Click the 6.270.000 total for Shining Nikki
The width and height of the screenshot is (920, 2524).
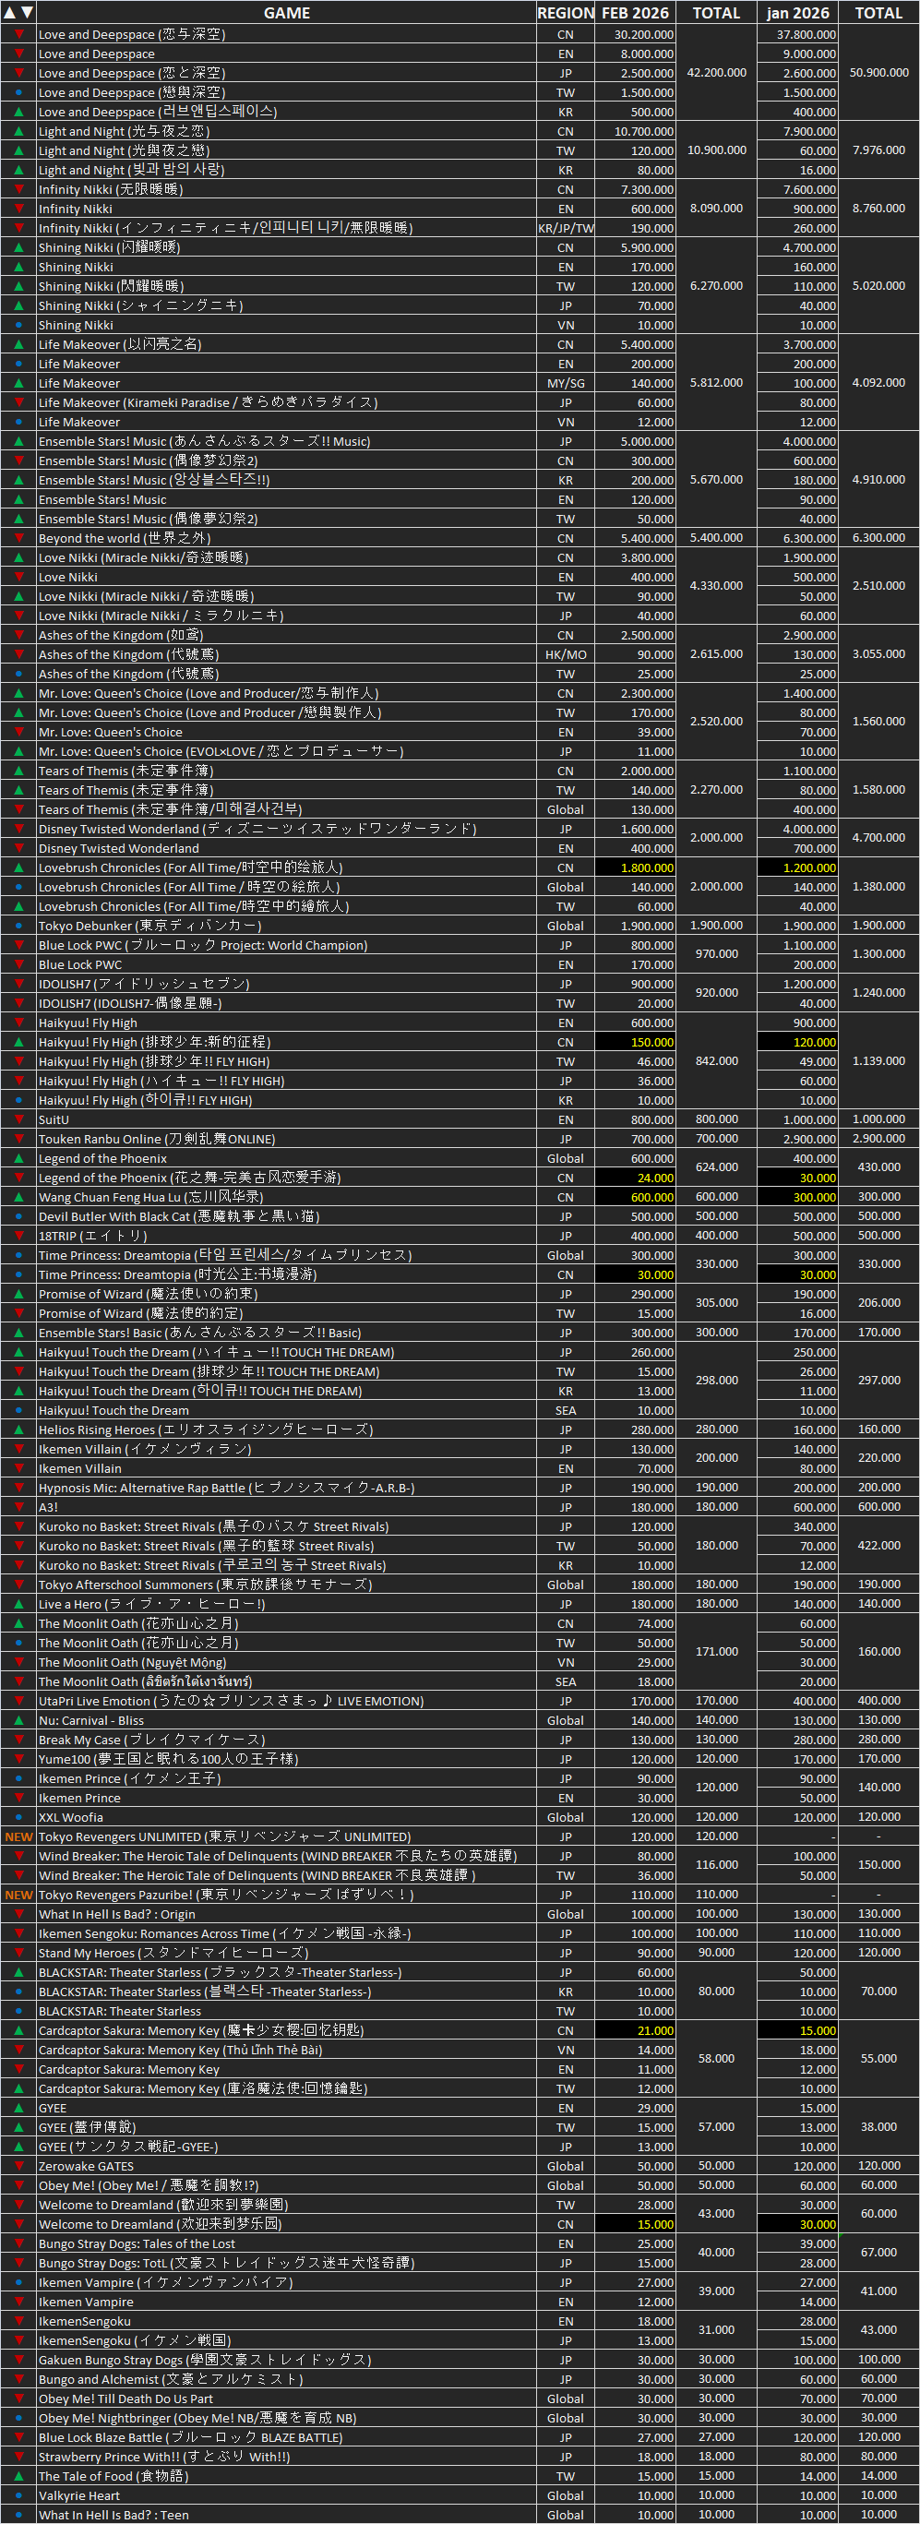(717, 286)
